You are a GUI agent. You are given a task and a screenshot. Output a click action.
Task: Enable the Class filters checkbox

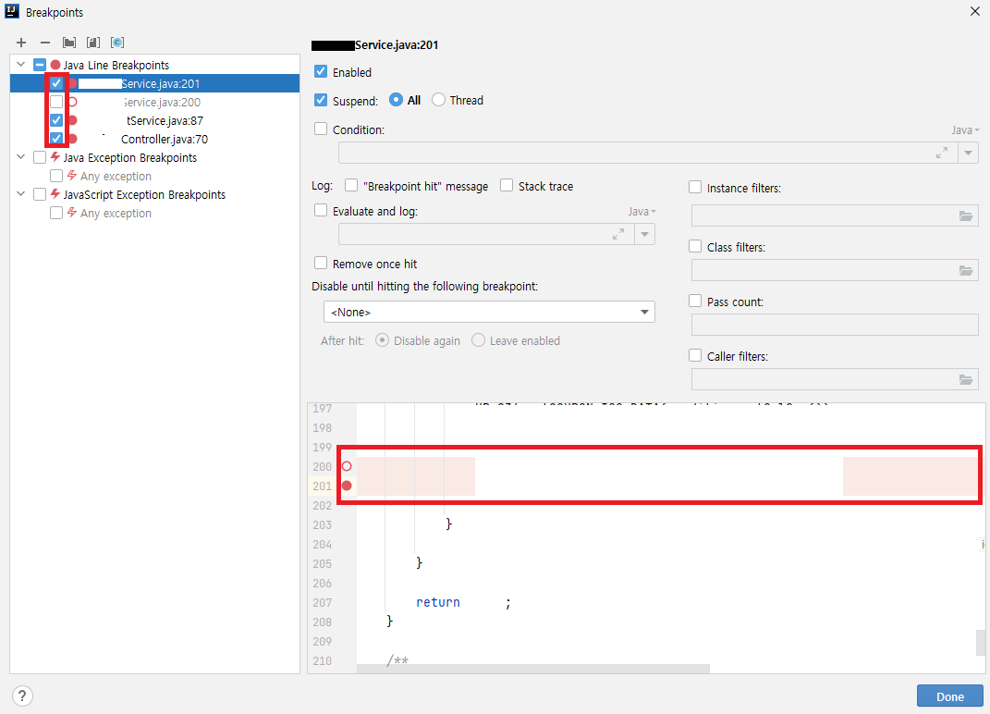[695, 246]
